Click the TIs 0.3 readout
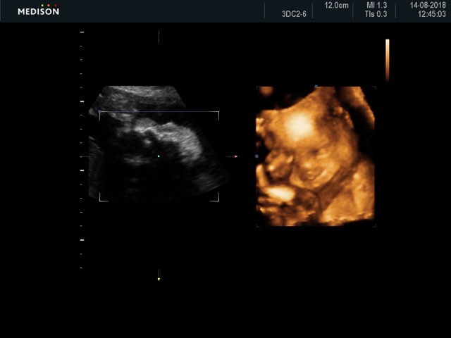Screen dimensions: 451x338 [376, 14]
